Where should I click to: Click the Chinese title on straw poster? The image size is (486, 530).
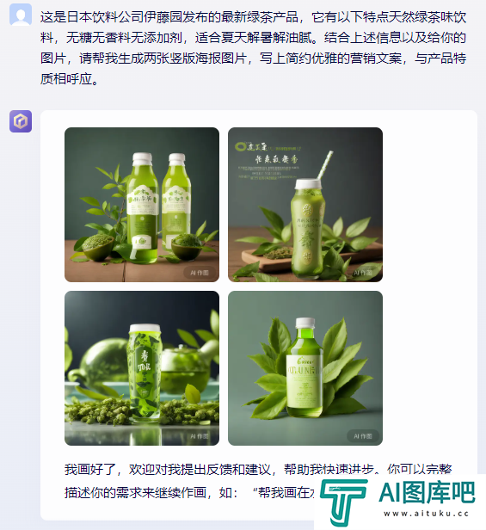pyautogui.click(x=277, y=159)
